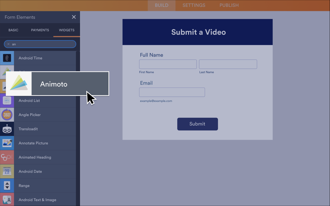Select the Animated Heading widget icon
The height and width of the screenshot is (206, 330).
click(x=7, y=157)
